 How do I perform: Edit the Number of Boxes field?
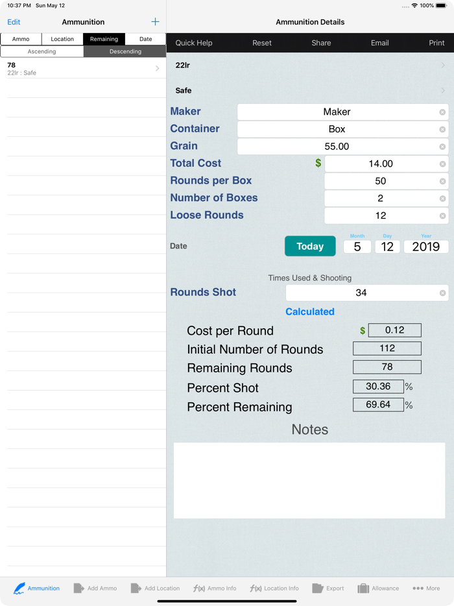[x=387, y=199]
